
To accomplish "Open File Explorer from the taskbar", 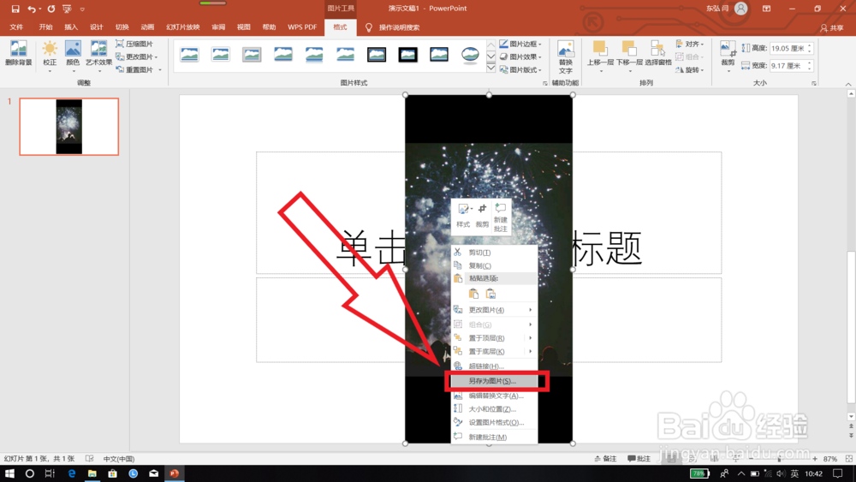I will (x=92, y=473).
